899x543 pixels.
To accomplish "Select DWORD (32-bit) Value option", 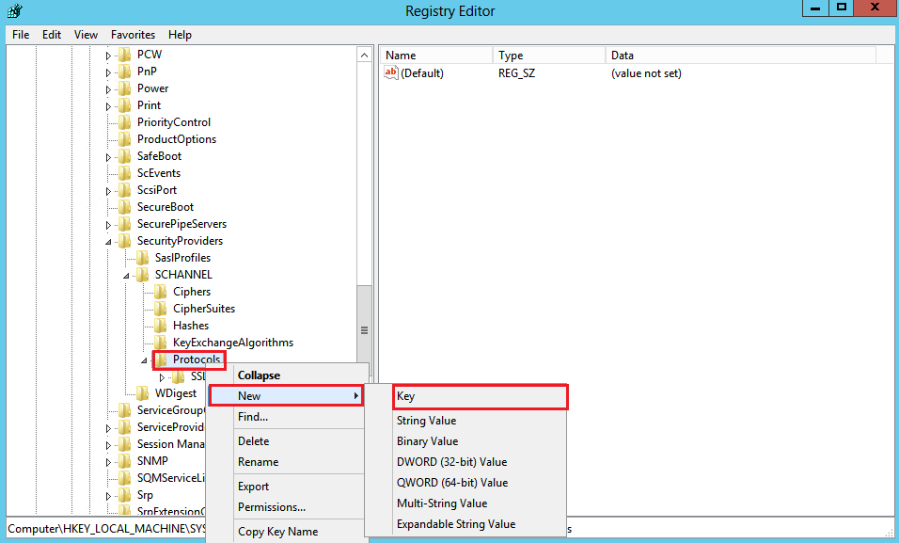I will [x=451, y=462].
